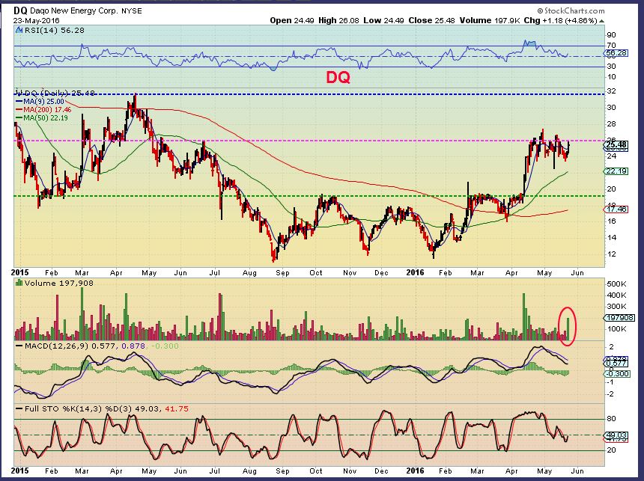
Task: Click the High 26.08 value in header
Action: coord(338,20)
